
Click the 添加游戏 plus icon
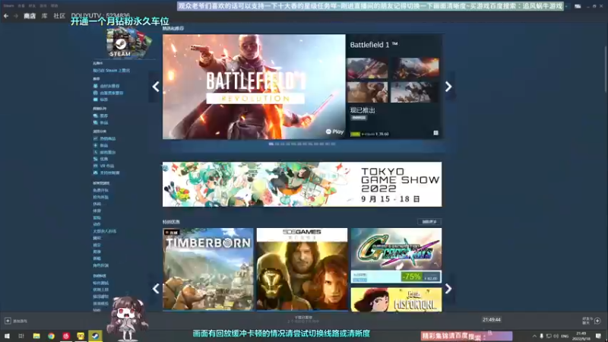[x=8, y=321]
